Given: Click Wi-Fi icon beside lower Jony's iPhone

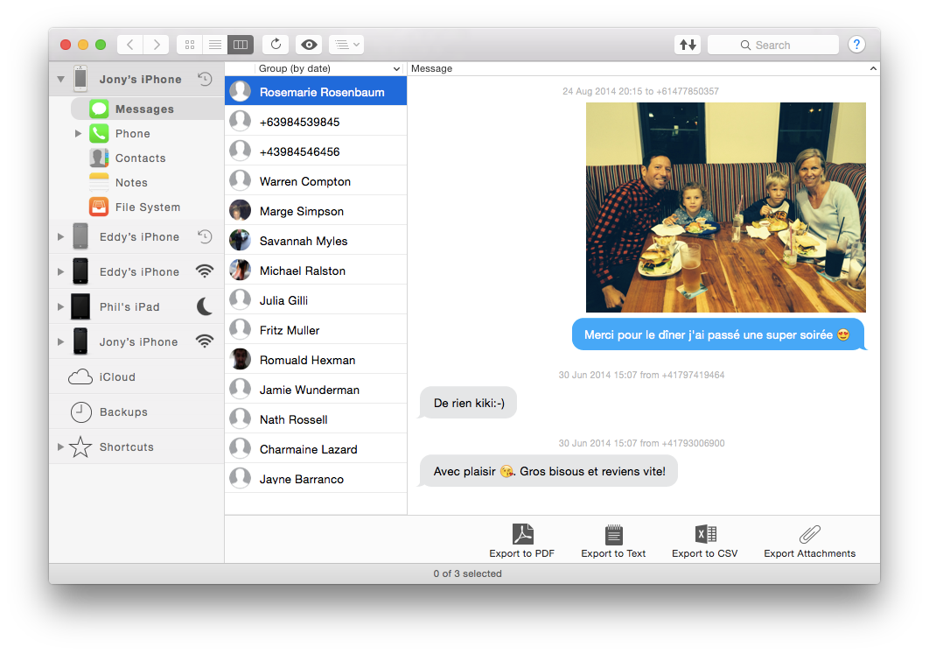Looking at the screenshot, I should pos(205,341).
